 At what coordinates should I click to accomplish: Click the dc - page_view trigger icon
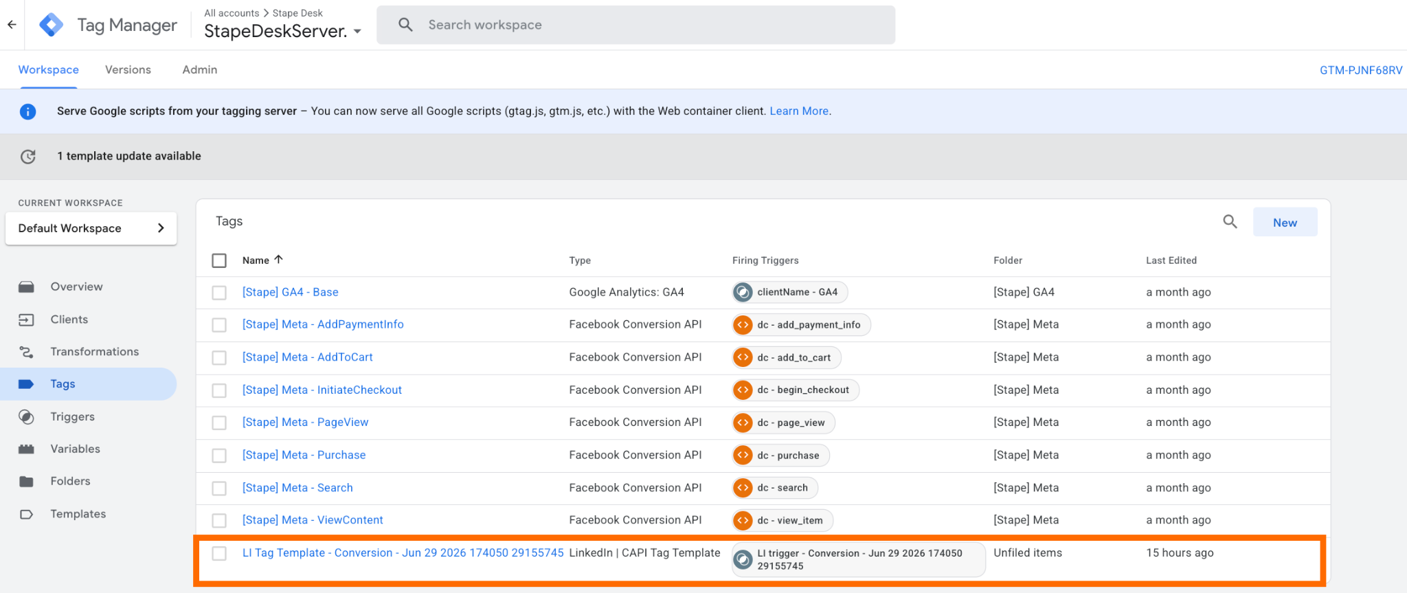pos(743,423)
